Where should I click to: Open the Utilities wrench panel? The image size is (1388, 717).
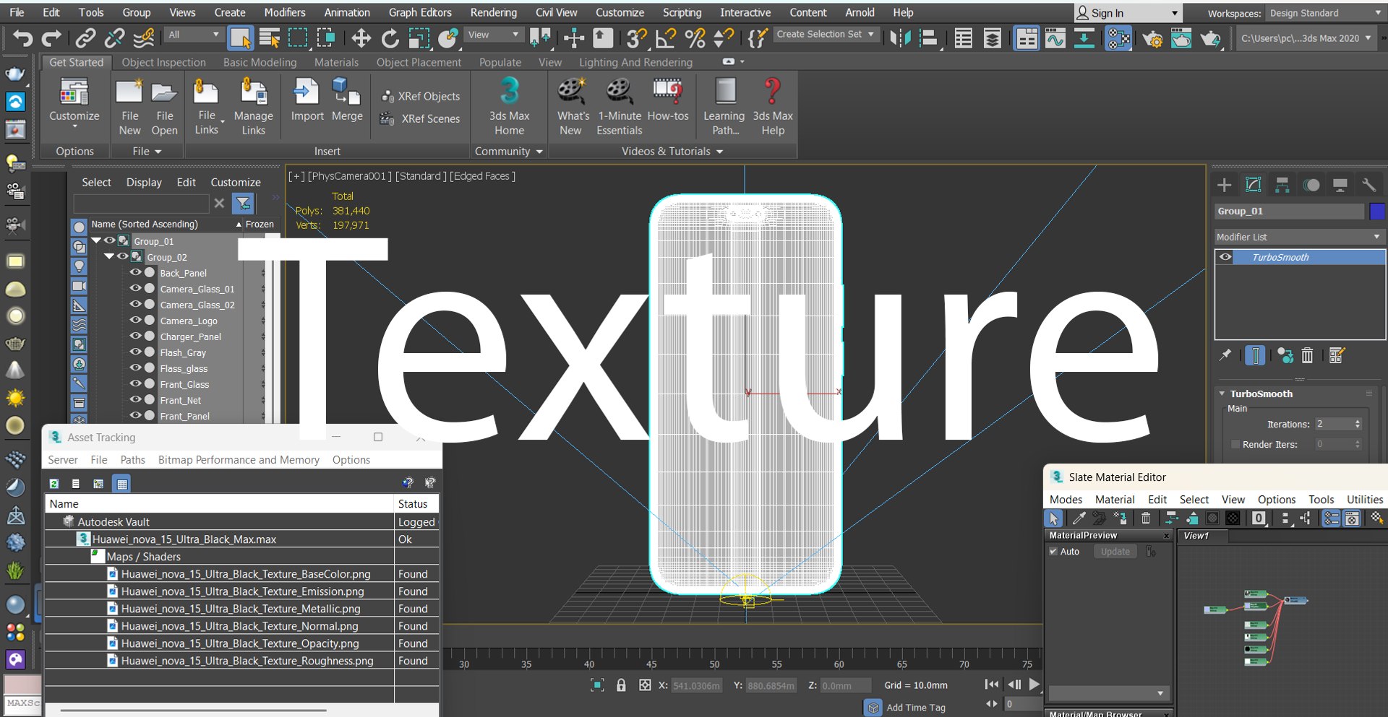1368,186
